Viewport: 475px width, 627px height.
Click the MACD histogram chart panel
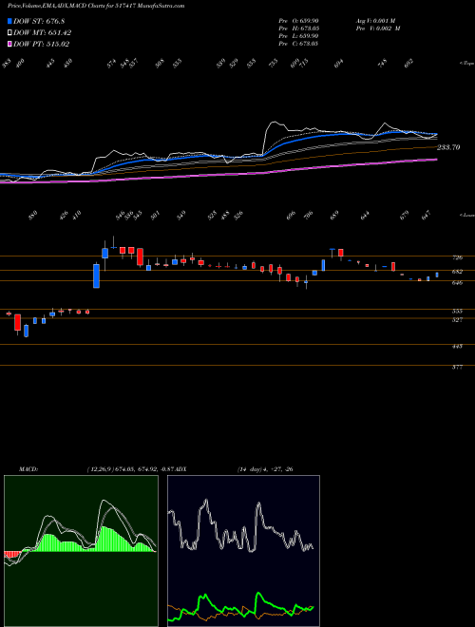coord(81,551)
